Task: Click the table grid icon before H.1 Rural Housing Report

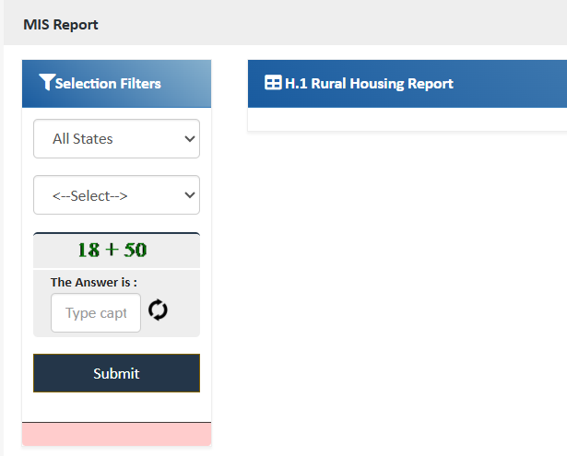Action: (273, 83)
